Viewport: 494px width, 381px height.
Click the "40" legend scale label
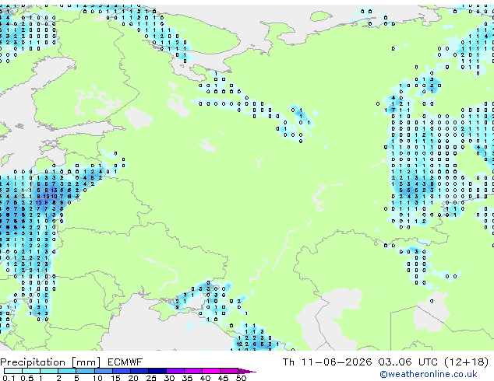pyautogui.click(x=205, y=378)
